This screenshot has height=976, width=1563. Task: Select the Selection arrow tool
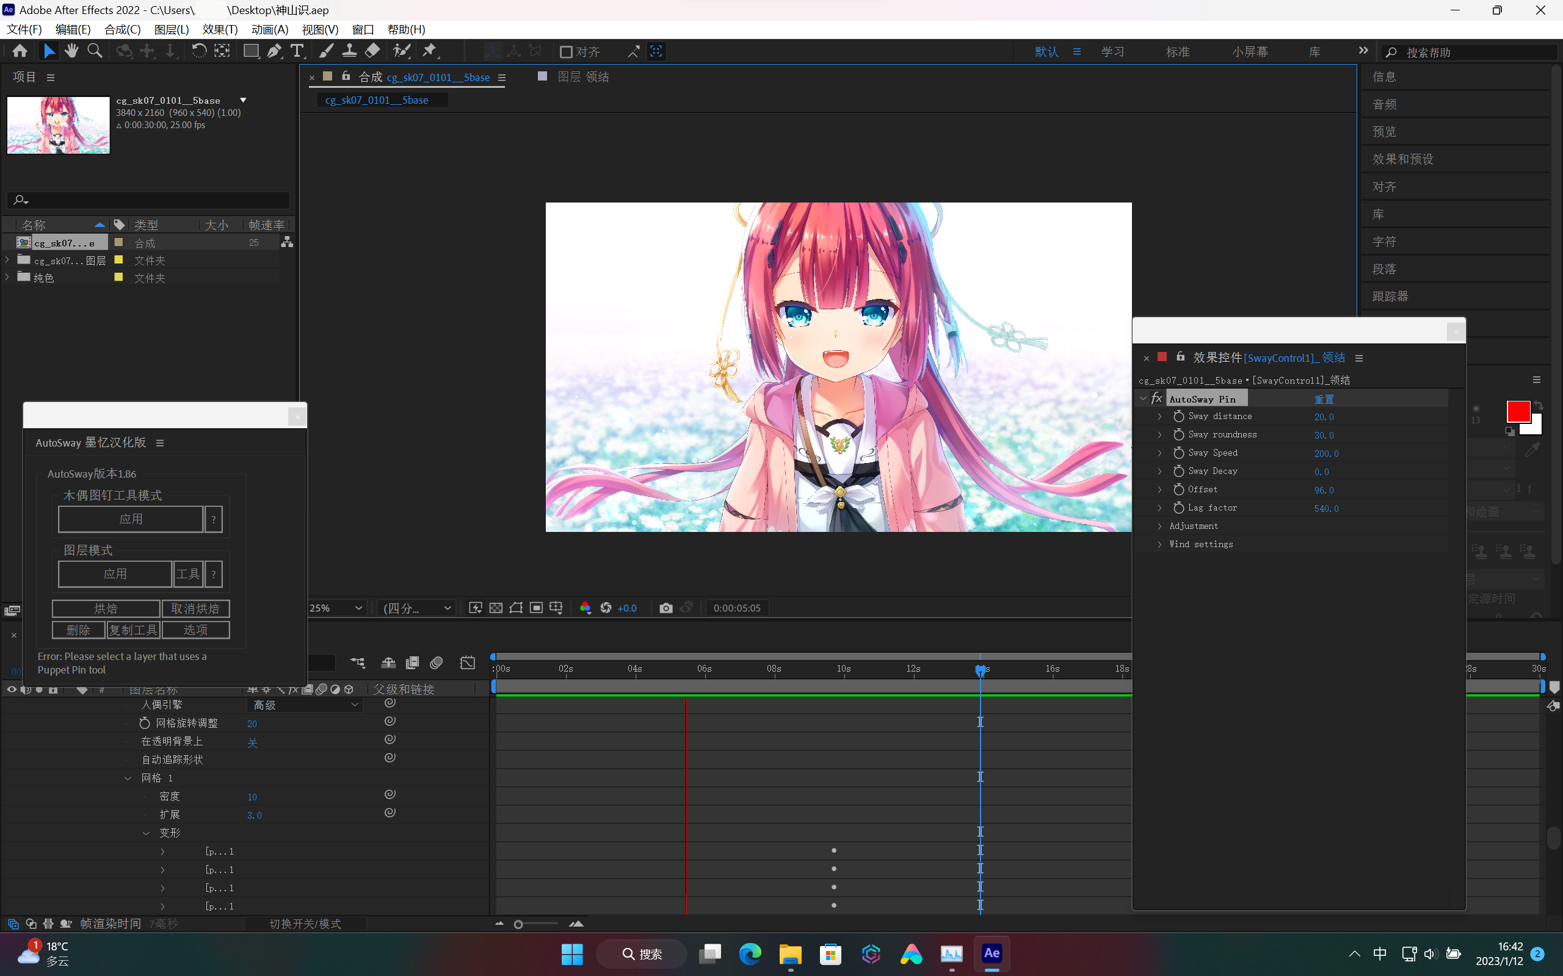[49, 51]
